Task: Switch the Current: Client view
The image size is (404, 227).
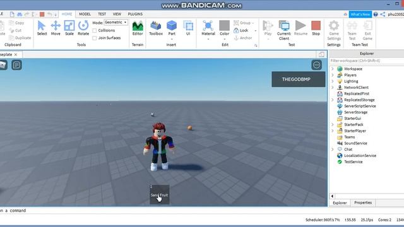Action: tap(284, 30)
